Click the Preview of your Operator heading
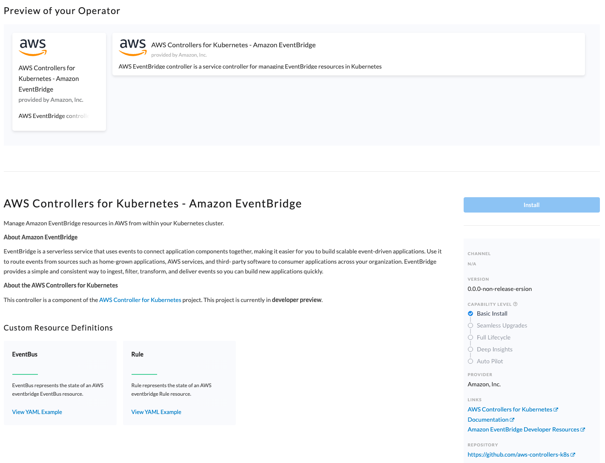 pyautogui.click(x=62, y=11)
